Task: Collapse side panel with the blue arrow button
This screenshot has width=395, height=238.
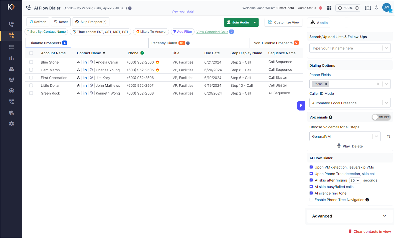Action: (x=301, y=105)
